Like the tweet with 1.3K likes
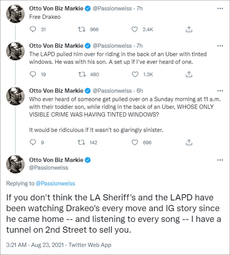The image size is (230, 255). [135, 74]
